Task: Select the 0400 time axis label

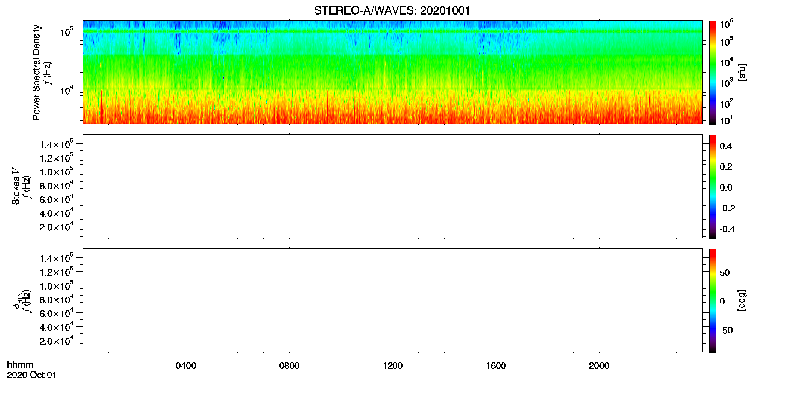Action: [x=186, y=366]
